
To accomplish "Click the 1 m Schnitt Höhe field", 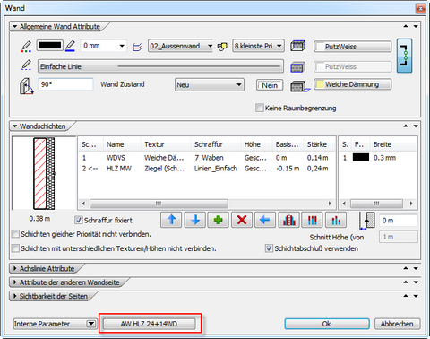I will click(x=399, y=237).
